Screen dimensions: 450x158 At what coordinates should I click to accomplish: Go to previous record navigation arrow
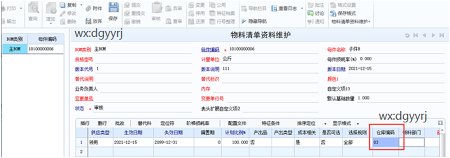click(x=424, y=35)
